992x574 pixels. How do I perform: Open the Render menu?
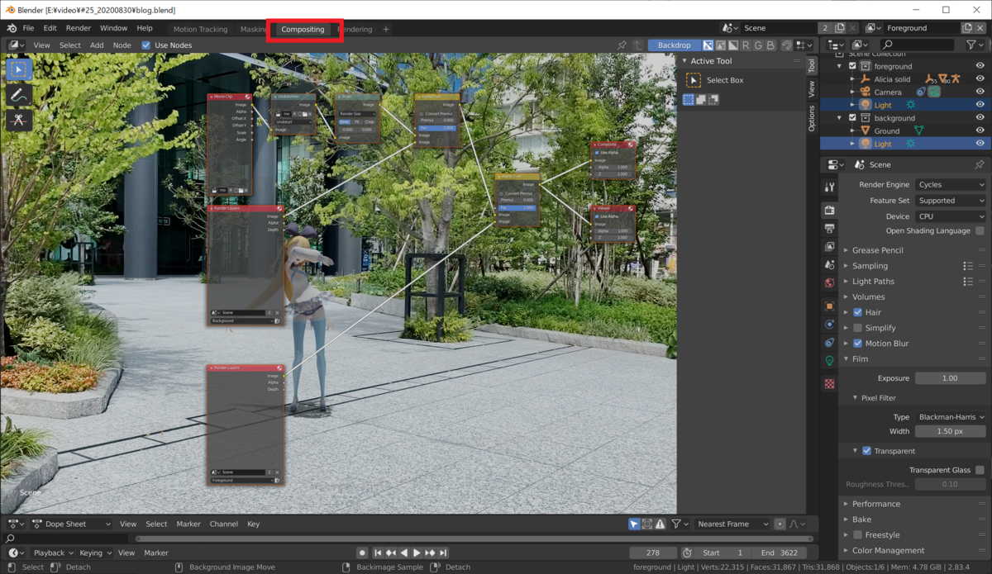tap(78, 28)
